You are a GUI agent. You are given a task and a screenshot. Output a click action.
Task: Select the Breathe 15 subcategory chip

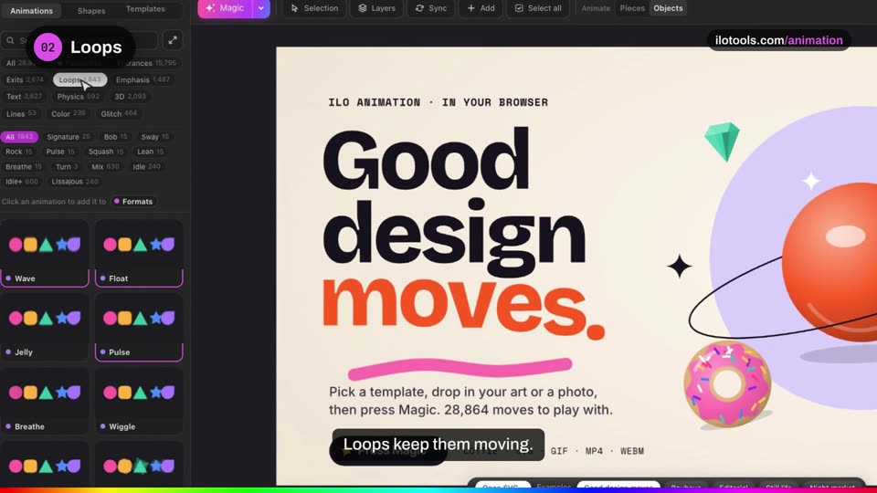24,166
